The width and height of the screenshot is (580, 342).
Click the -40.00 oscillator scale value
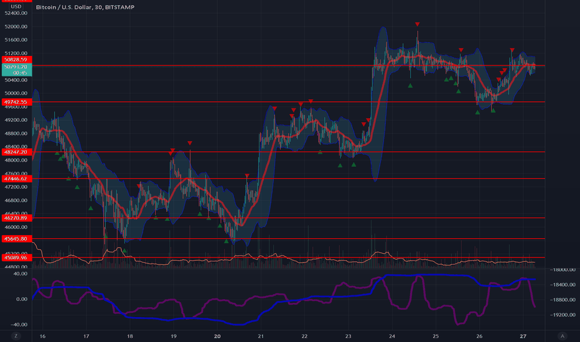(x=19, y=325)
